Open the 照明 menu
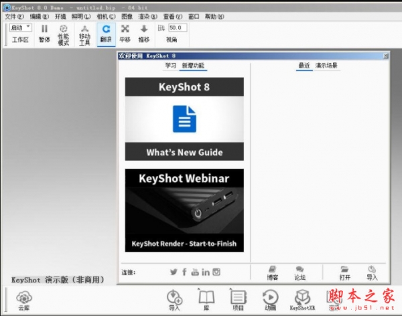Image resolution: width=402 pixels, height=316 pixels. (81, 17)
